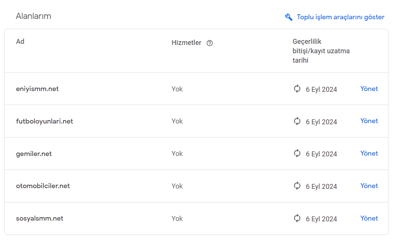Manage sosyalsmm.net via Yönet link
Screen dimensions: 393x244
tap(369, 218)
